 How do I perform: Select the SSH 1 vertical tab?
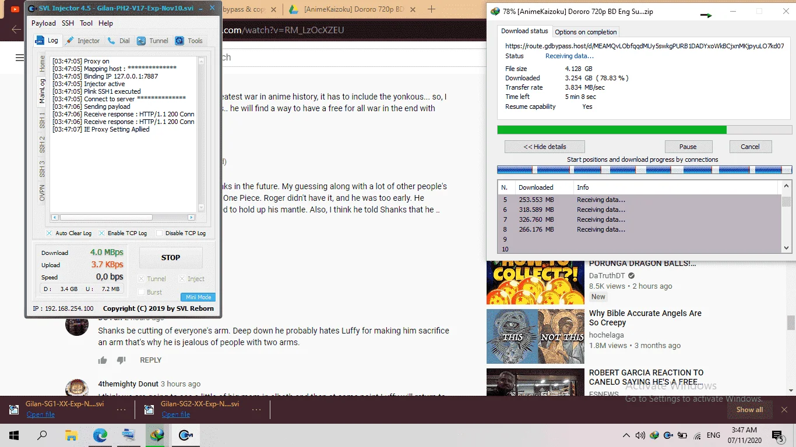(x=42, y=120)
